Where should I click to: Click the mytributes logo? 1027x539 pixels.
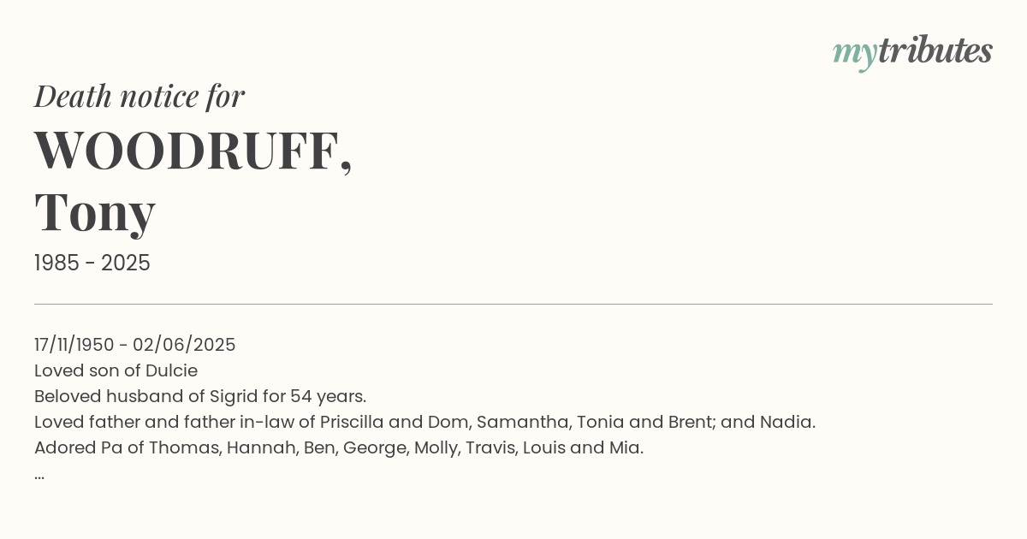tap(912, 53)
